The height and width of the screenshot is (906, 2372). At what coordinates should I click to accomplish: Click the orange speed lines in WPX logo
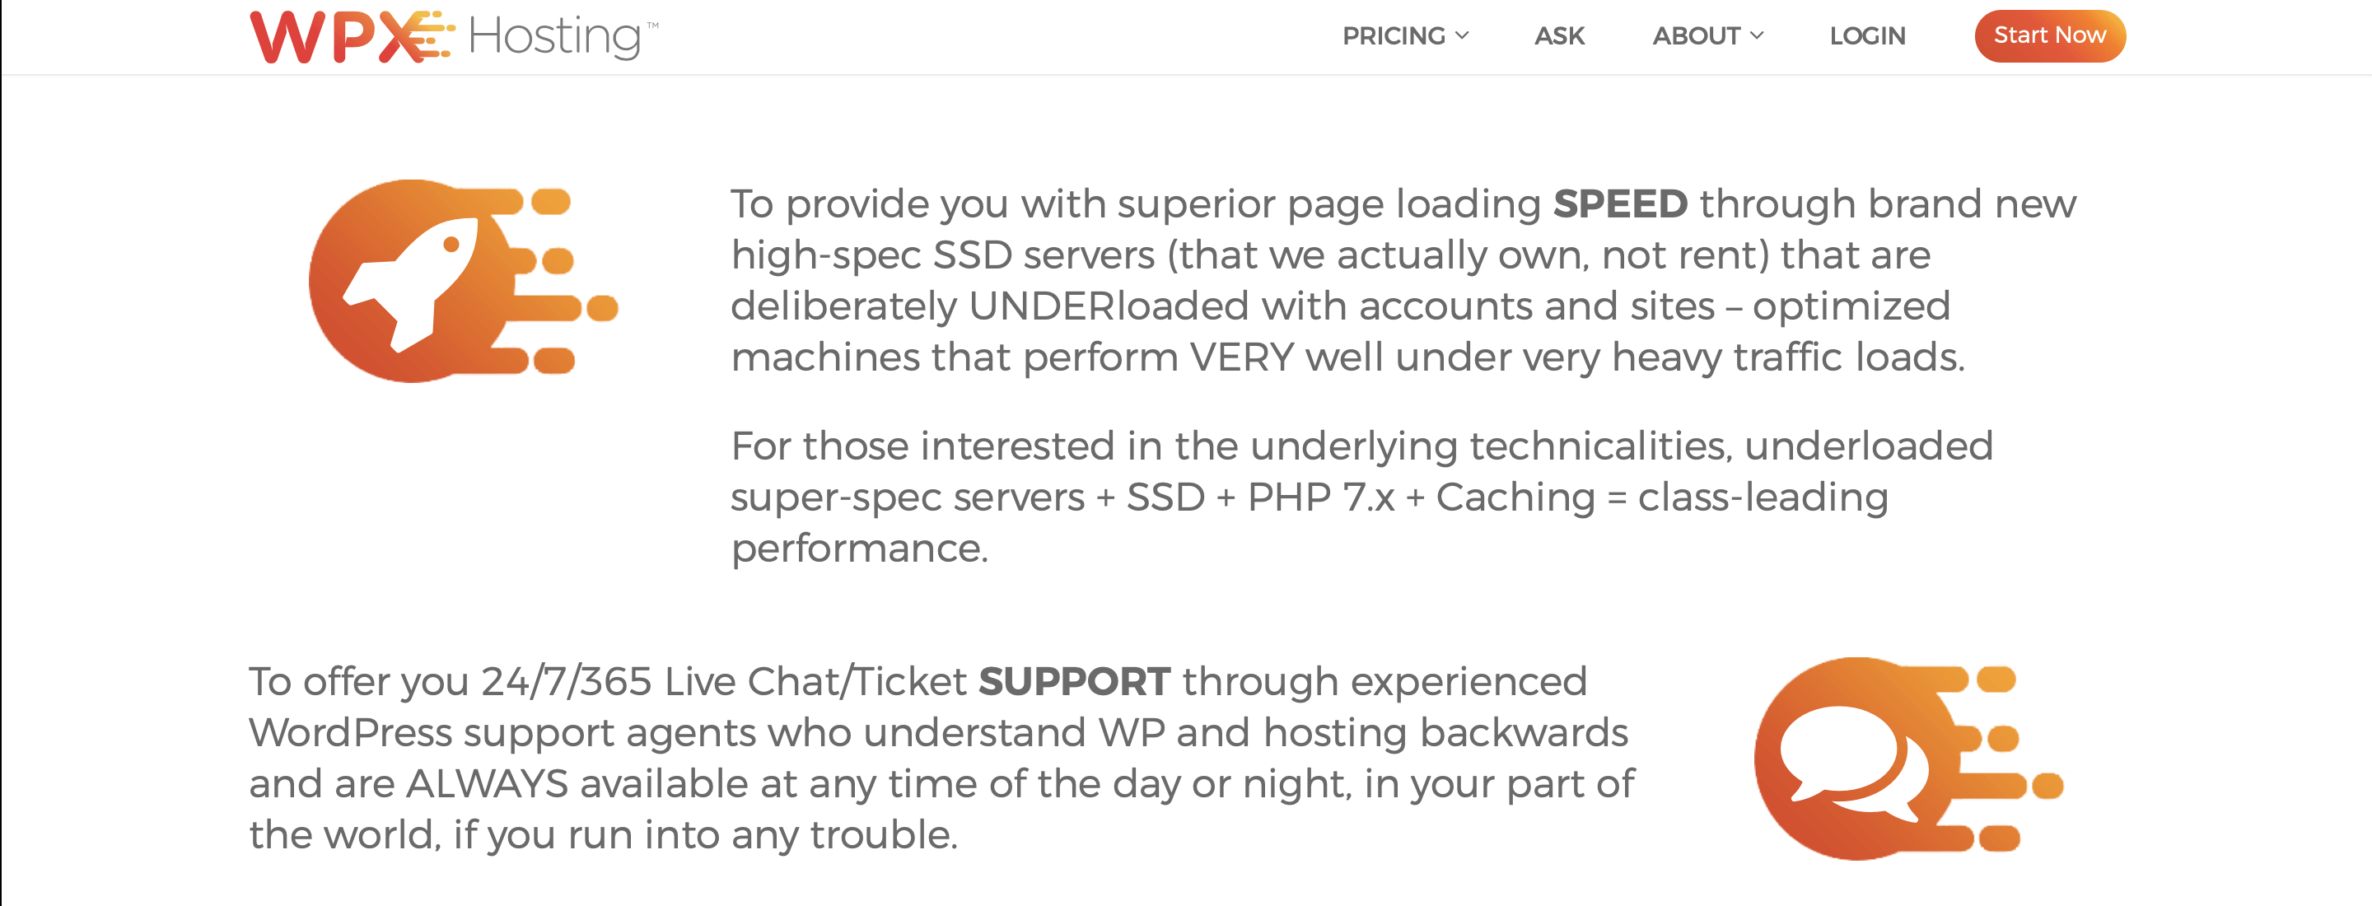[431, 35]
